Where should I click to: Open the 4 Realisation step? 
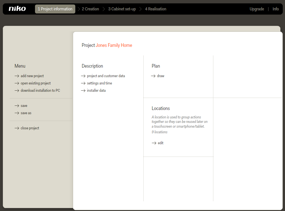point(156,9)
